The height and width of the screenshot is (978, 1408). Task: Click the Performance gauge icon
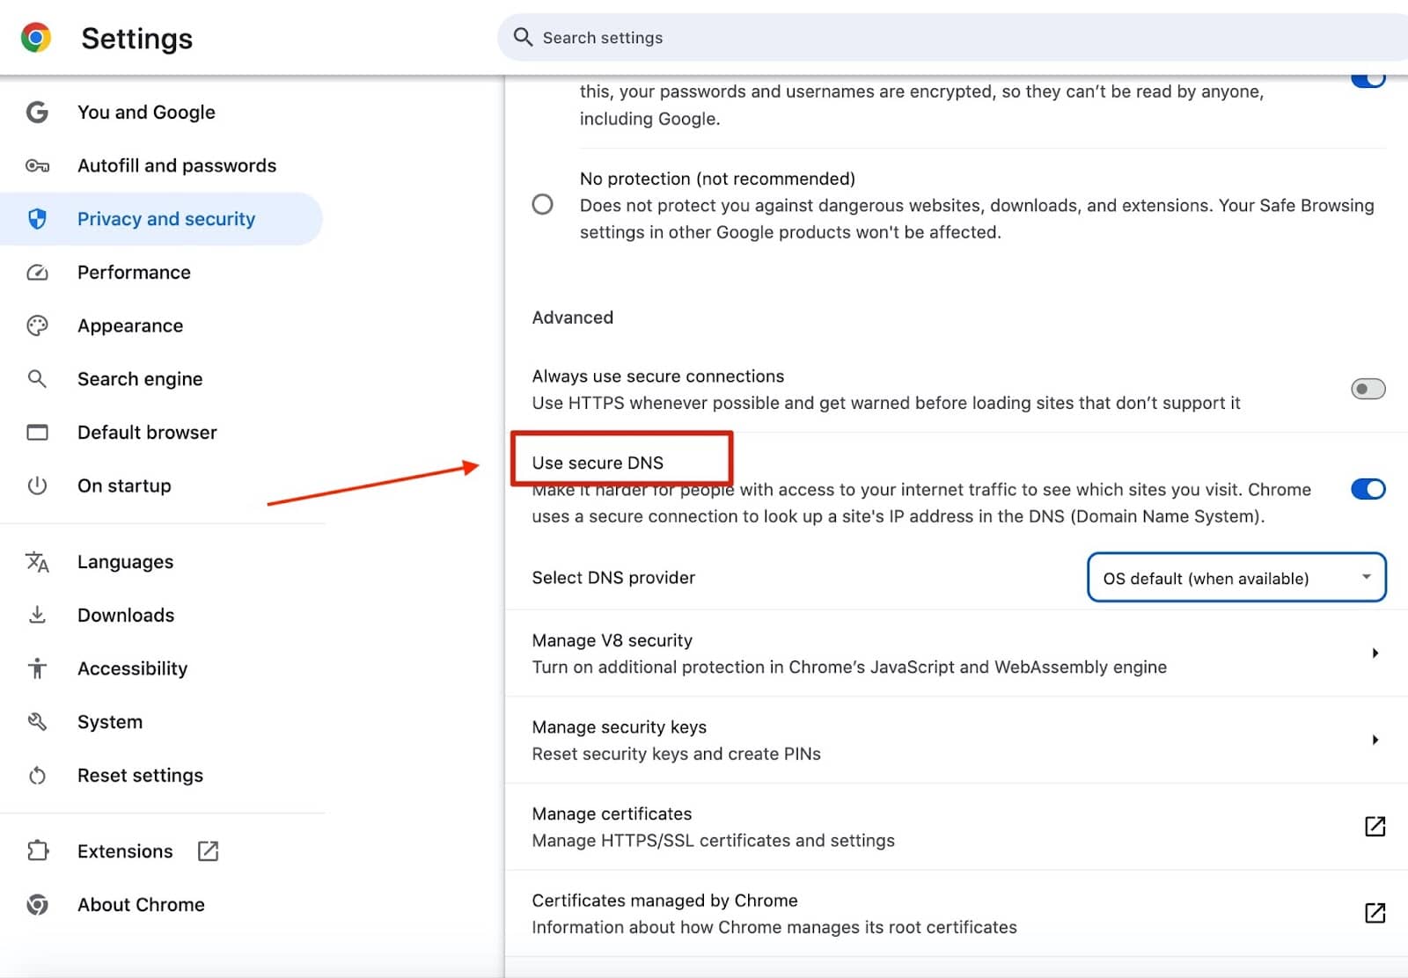pyautogui.click(x=37, y=273)
